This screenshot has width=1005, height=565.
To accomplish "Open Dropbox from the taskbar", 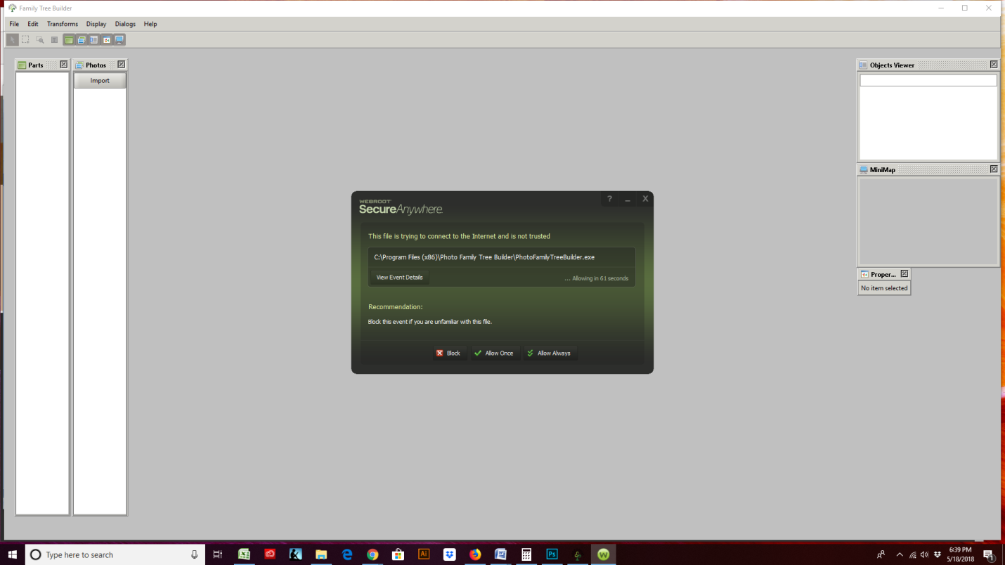I will pos(450,554).
